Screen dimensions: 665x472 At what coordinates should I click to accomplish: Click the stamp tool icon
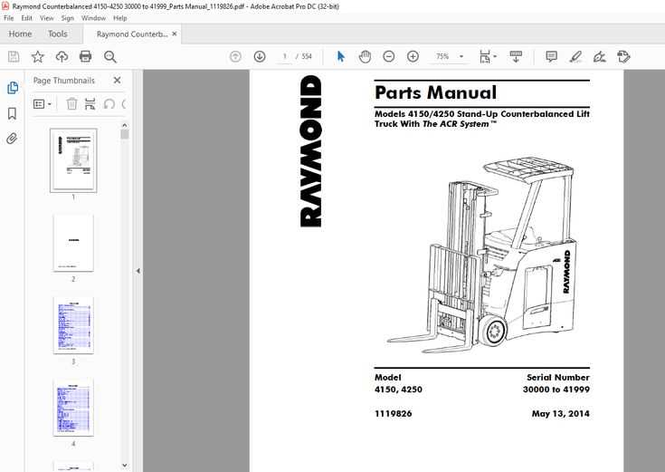click(623, 56)
